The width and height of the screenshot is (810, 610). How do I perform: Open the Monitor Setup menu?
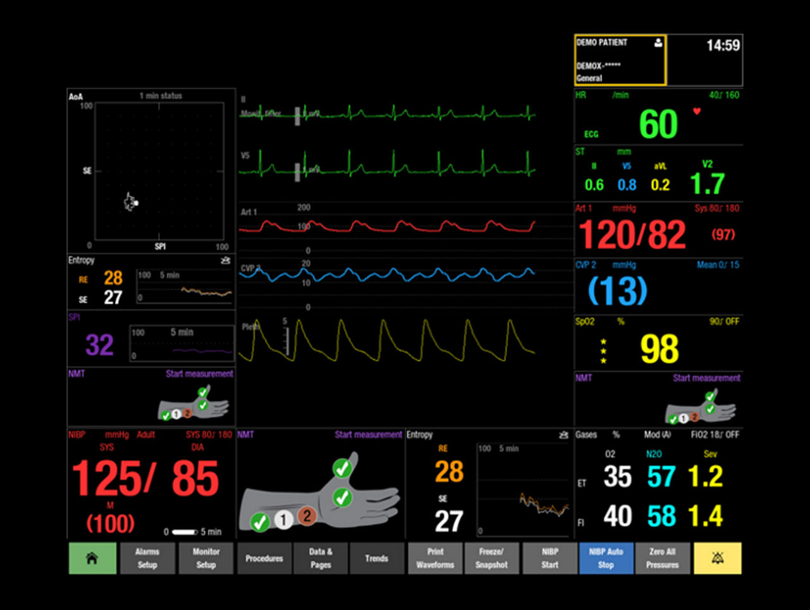click(206, 558)
